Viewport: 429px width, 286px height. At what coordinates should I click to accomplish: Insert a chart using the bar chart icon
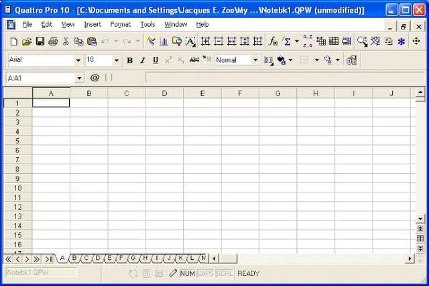tap(164, 41)
